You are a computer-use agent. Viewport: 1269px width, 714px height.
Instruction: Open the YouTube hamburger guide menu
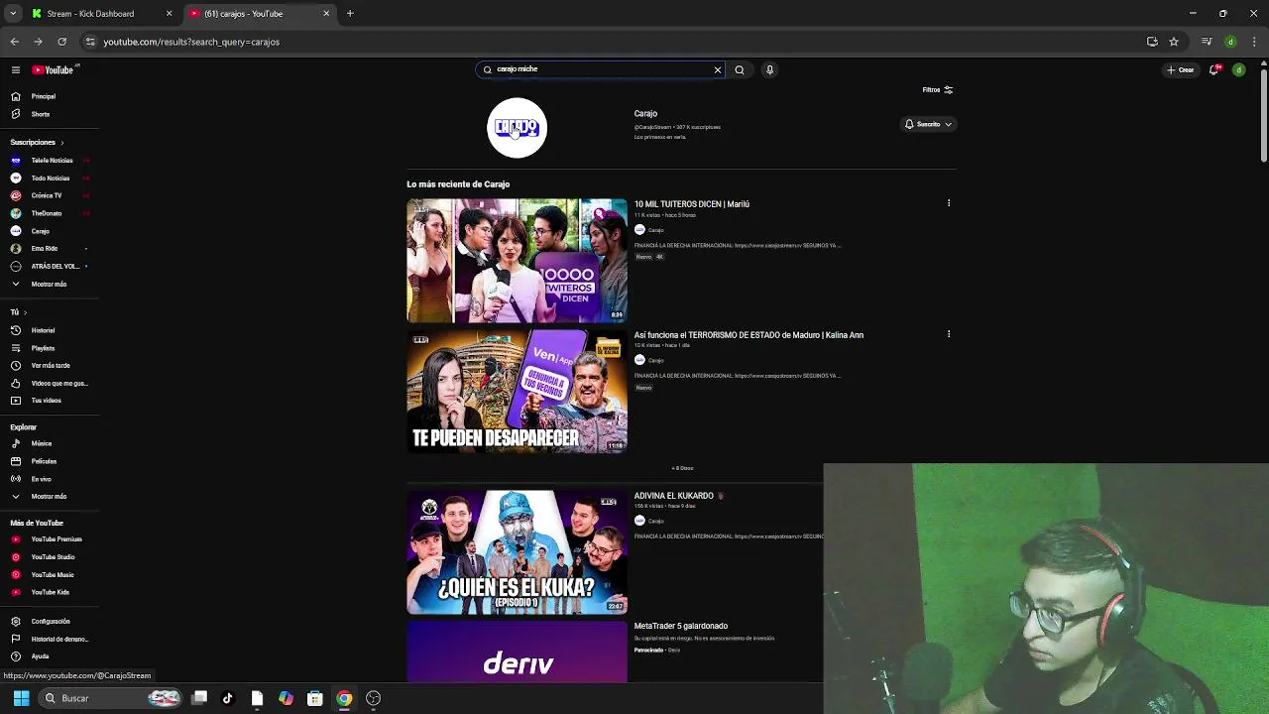click(15, 69)
